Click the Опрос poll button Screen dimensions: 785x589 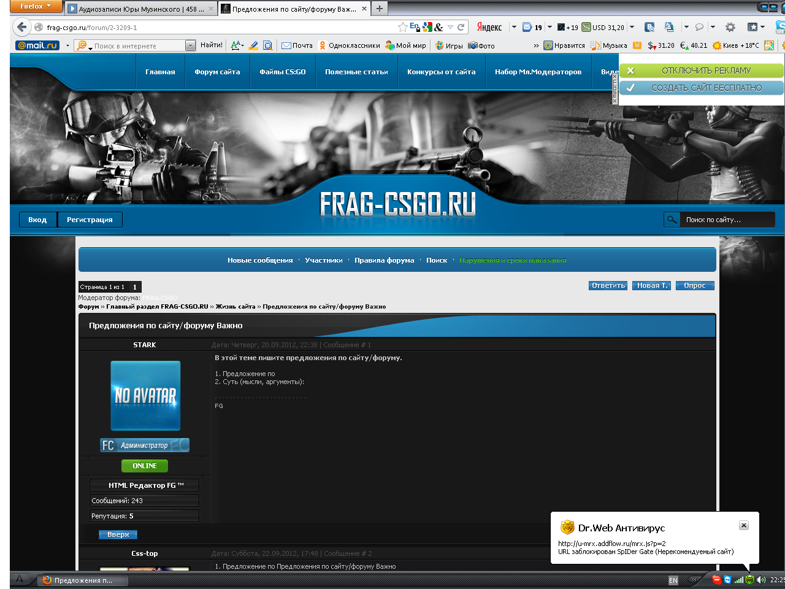(695, 285)
